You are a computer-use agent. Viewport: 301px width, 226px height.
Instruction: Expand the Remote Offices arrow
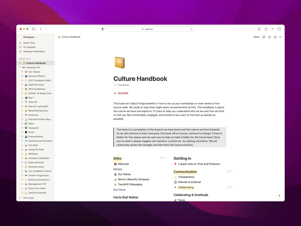point(22,76)
